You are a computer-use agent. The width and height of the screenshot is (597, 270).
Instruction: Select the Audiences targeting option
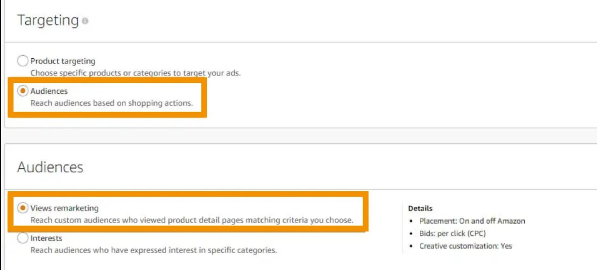click(23, 91)
